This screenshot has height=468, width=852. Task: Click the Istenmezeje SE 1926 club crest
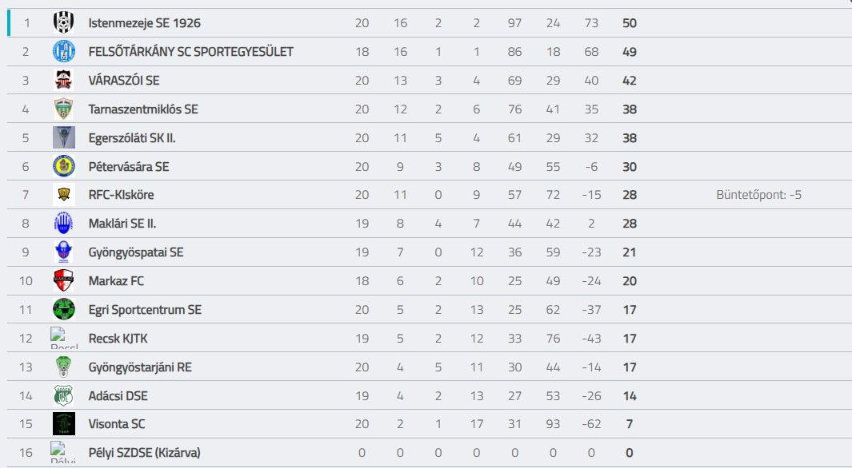(63, 23)
